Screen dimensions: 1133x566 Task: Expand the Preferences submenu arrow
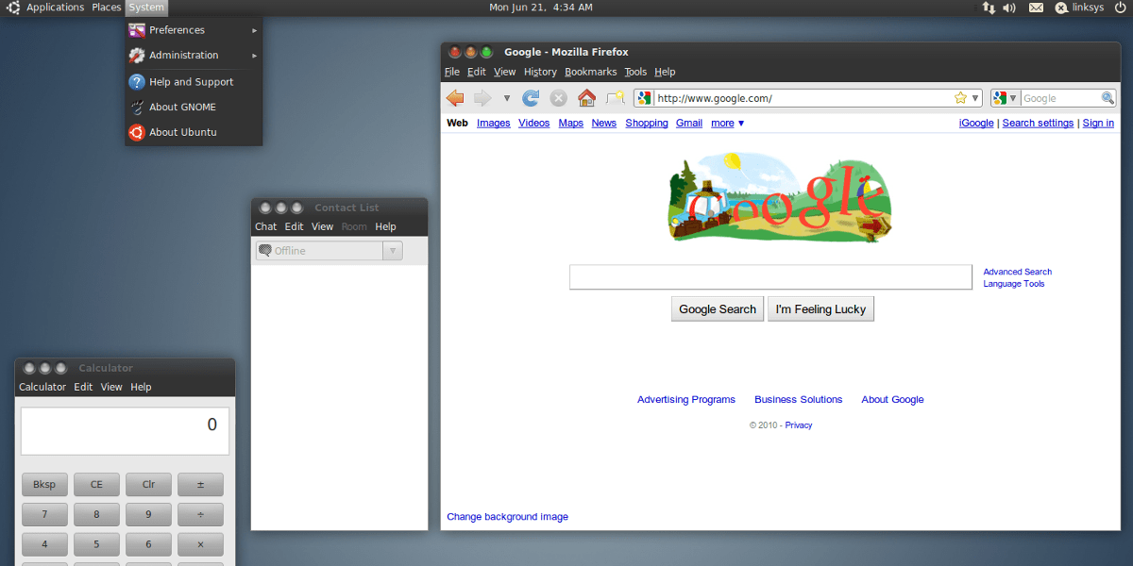pos(255,30)
